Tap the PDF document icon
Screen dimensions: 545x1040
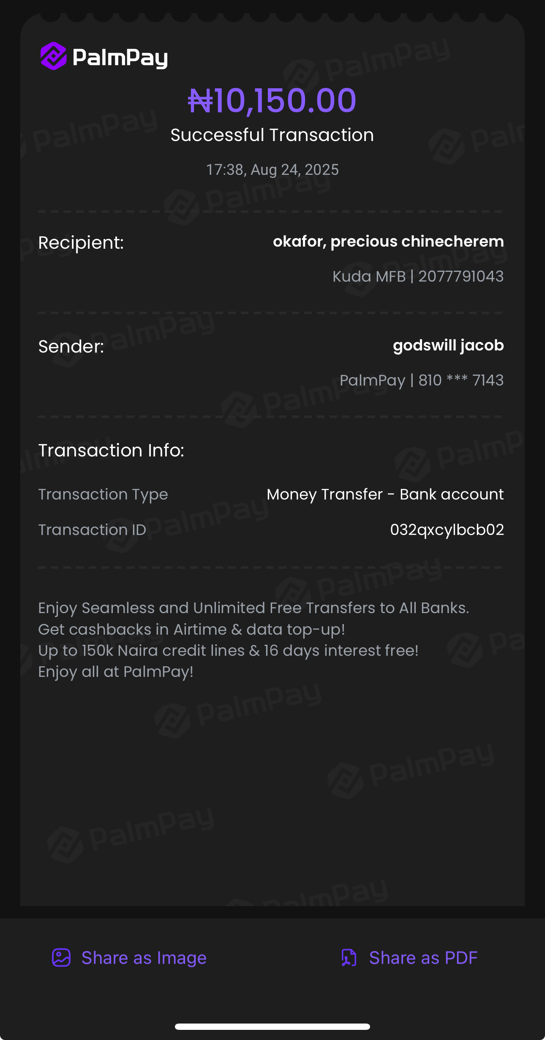click(349, 957)
